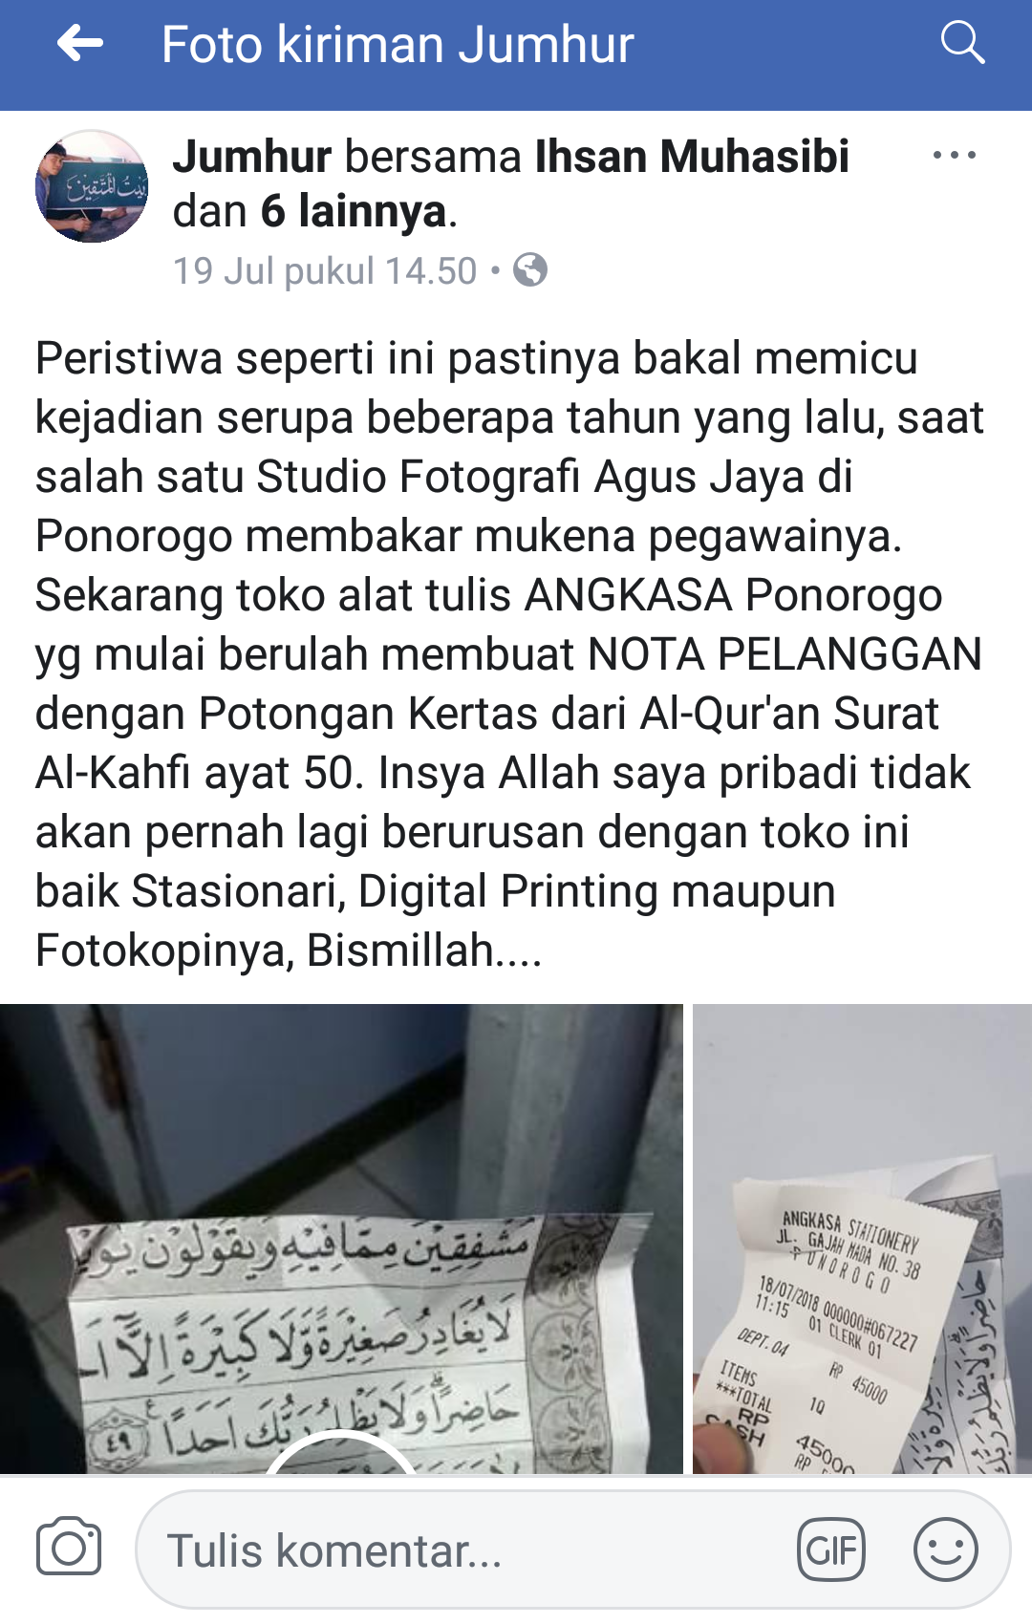Tap the white circular overlay on left photo
Image resolution: width=1032 pixels, height=1624 pixels.
(x=341, y=1454)
